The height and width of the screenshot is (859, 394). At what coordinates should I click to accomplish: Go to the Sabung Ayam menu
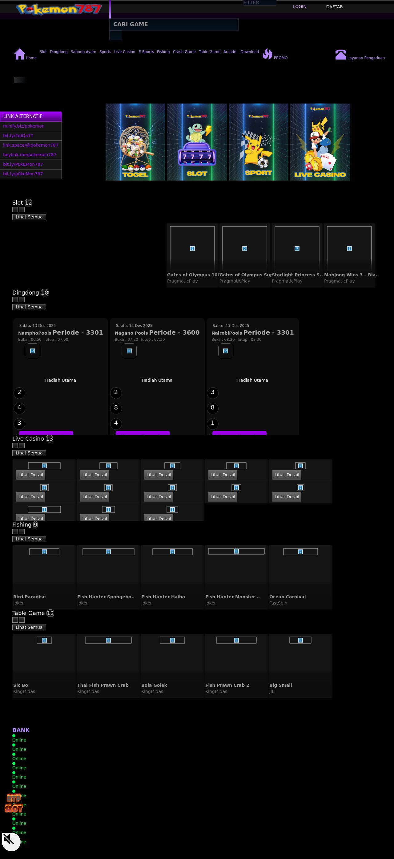coord(83,52)
